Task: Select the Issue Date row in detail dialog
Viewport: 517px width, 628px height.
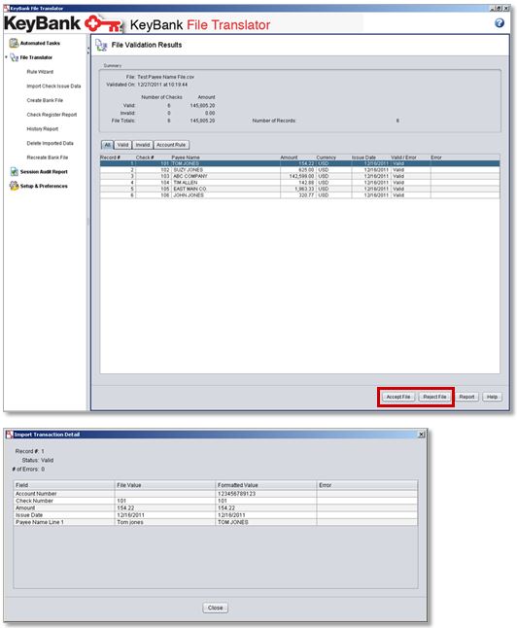Action: [216, 515]
